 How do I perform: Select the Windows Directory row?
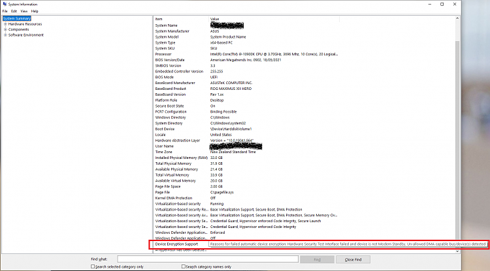click(246, 117)
